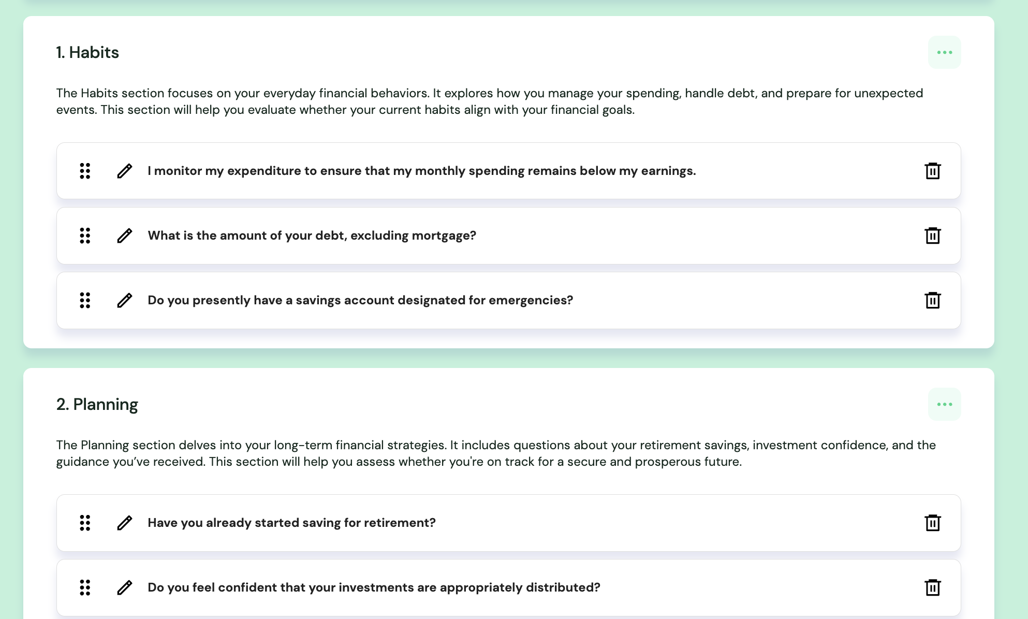Edit the investments distribution question

[x=124, y=587]
